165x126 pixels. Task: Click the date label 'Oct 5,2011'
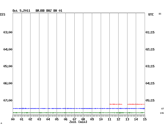point(21,11)
